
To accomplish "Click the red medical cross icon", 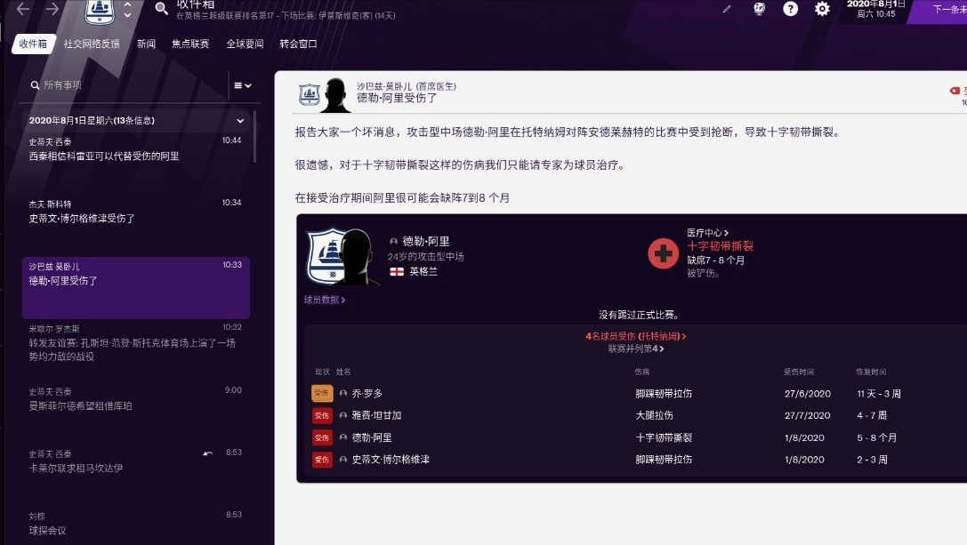I will pyautogui.click(x=663, y=253).
